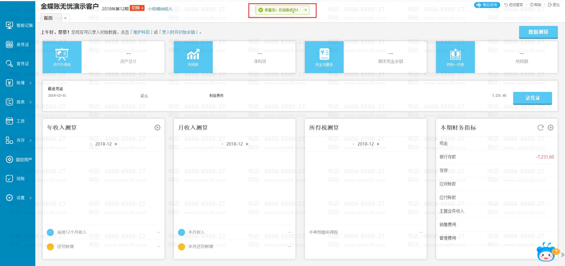This screenshot has width=565, height=266.
Task: Select the 首页 tab
Action: click(48, 18)
